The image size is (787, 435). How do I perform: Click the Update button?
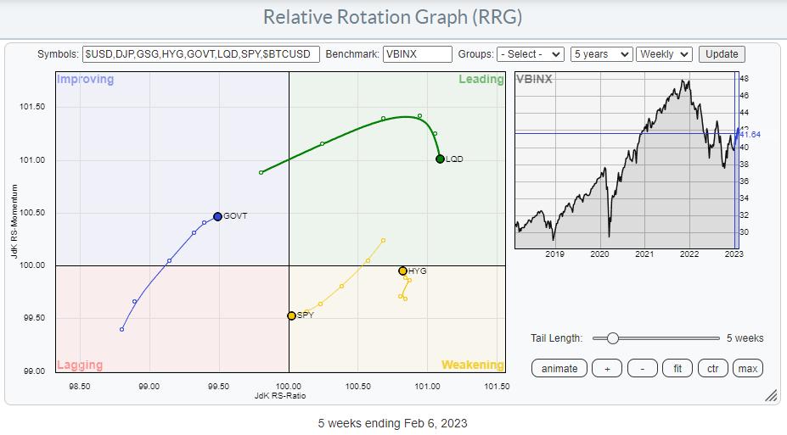point(722,54)
